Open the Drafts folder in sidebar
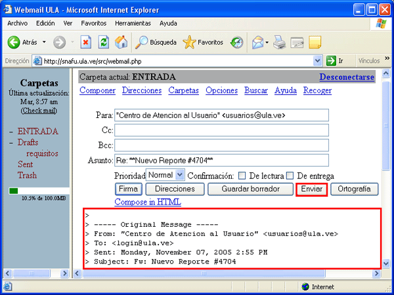The height and width of the screenshot is (295, 394). point(28,142)
